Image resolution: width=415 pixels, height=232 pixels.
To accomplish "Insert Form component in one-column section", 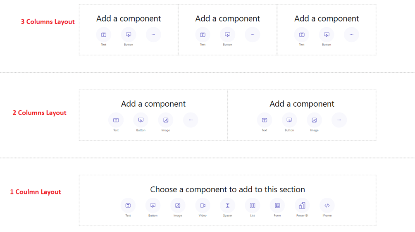I will pos(277,206).
